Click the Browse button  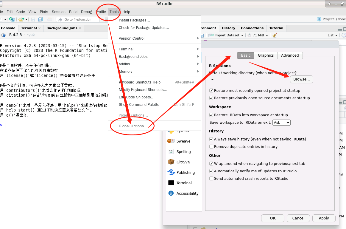[x=302, y=79]
